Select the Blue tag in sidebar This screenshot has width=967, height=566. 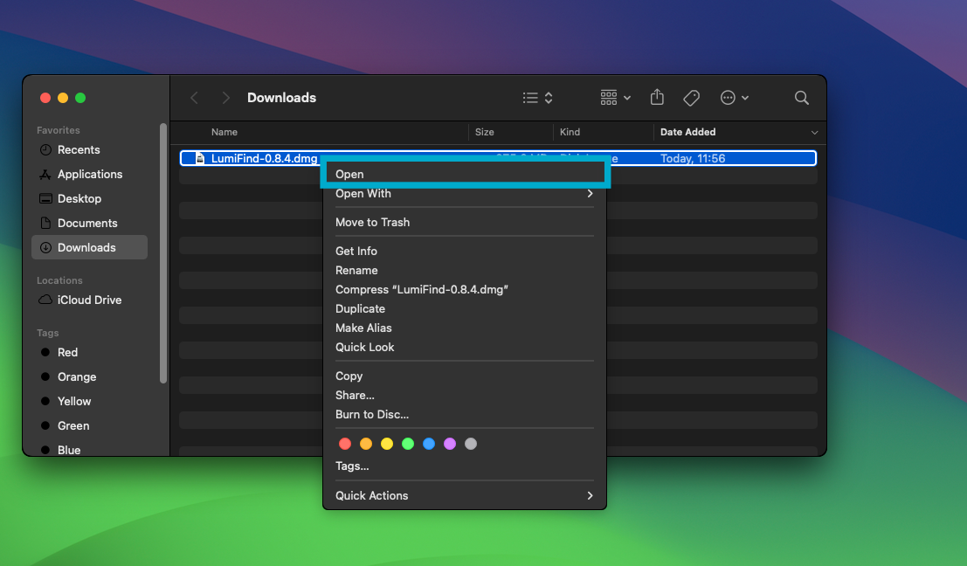click(x=89, y=450)
